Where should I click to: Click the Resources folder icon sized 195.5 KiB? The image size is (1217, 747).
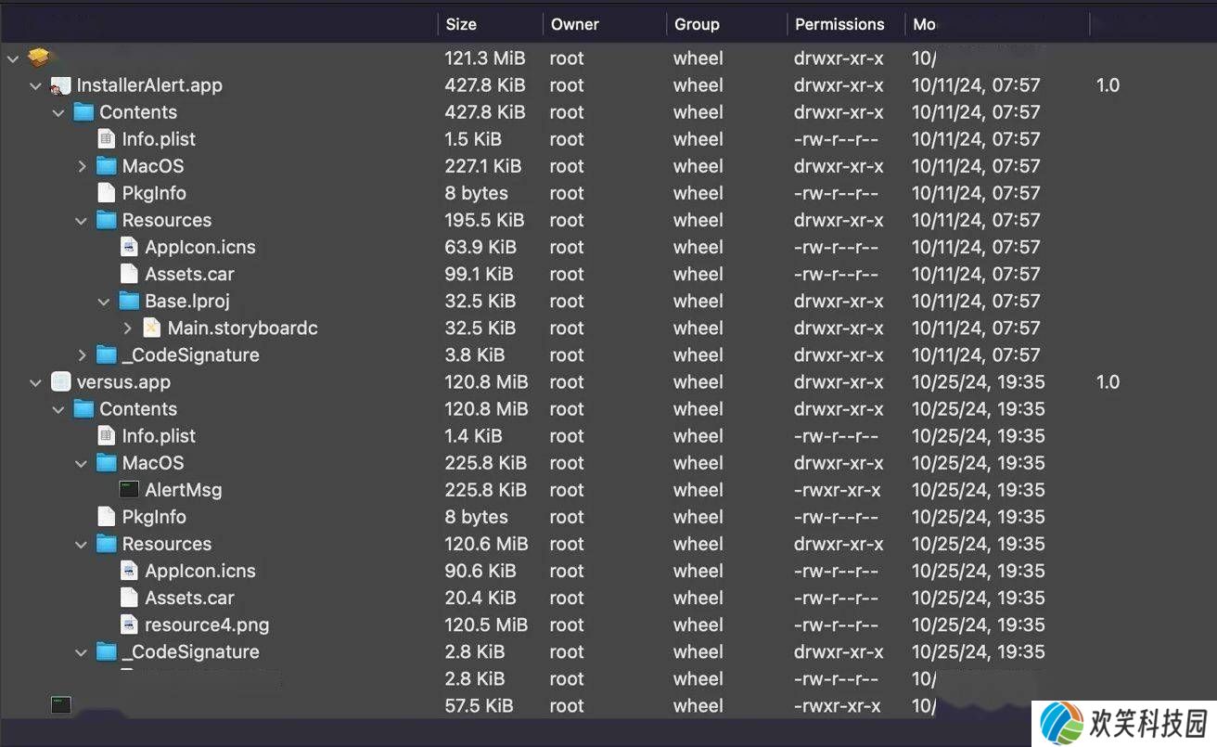107,220
